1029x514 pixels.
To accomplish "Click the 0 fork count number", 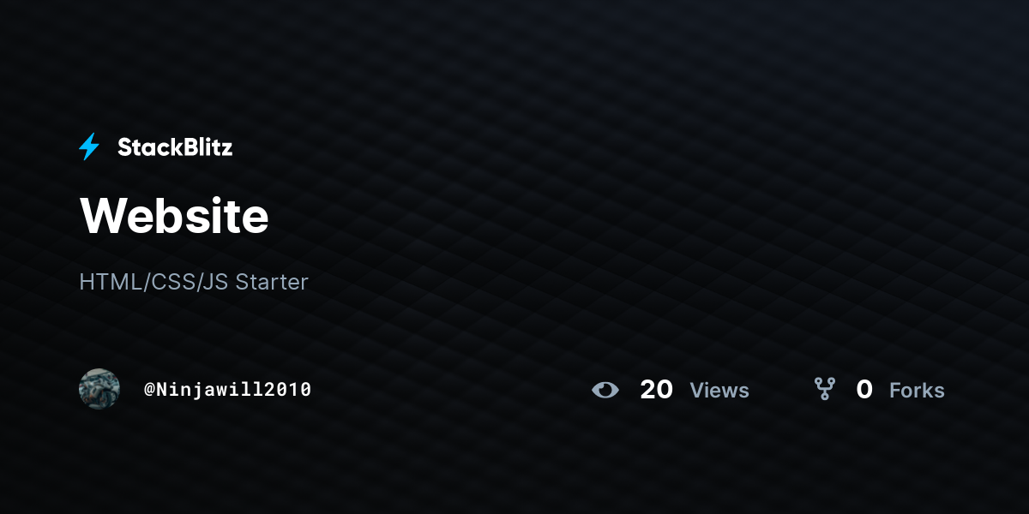I will point(864,390).
